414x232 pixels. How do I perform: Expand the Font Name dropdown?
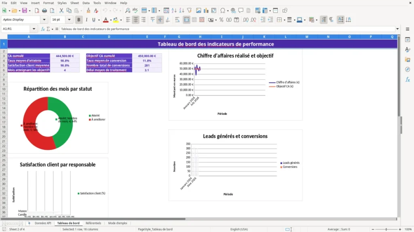[x=44, y=19]
